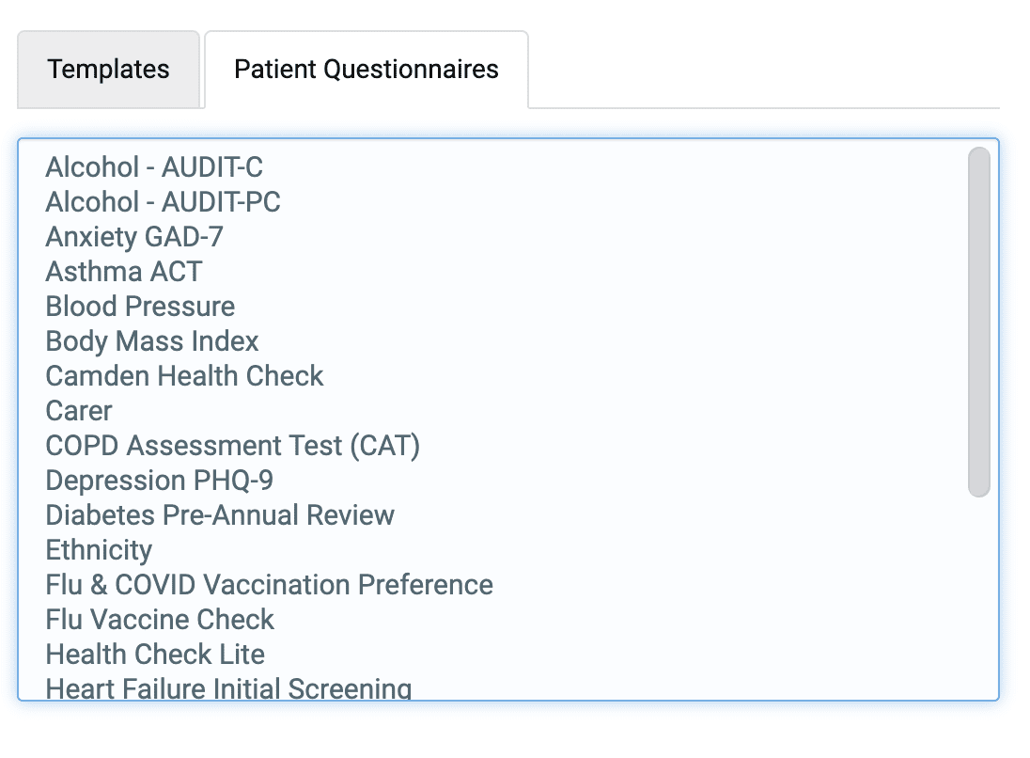Choose Depression PHQ-9 questionnaire
The width and height of the screenshot is (1030, 758).
tap(160, 481)
